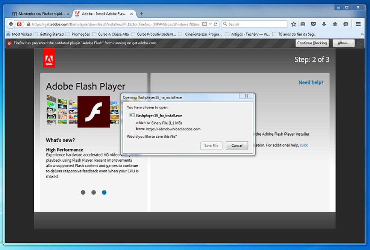Click the Need help link
Image resolution: width=370 pixels, height=250 pixels.
click(311, 82)
